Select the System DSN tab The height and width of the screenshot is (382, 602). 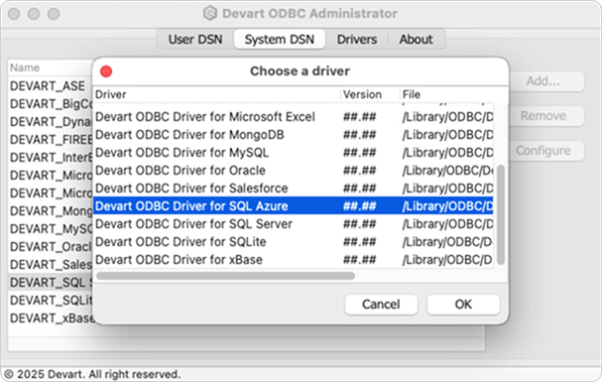coord(280,39)
